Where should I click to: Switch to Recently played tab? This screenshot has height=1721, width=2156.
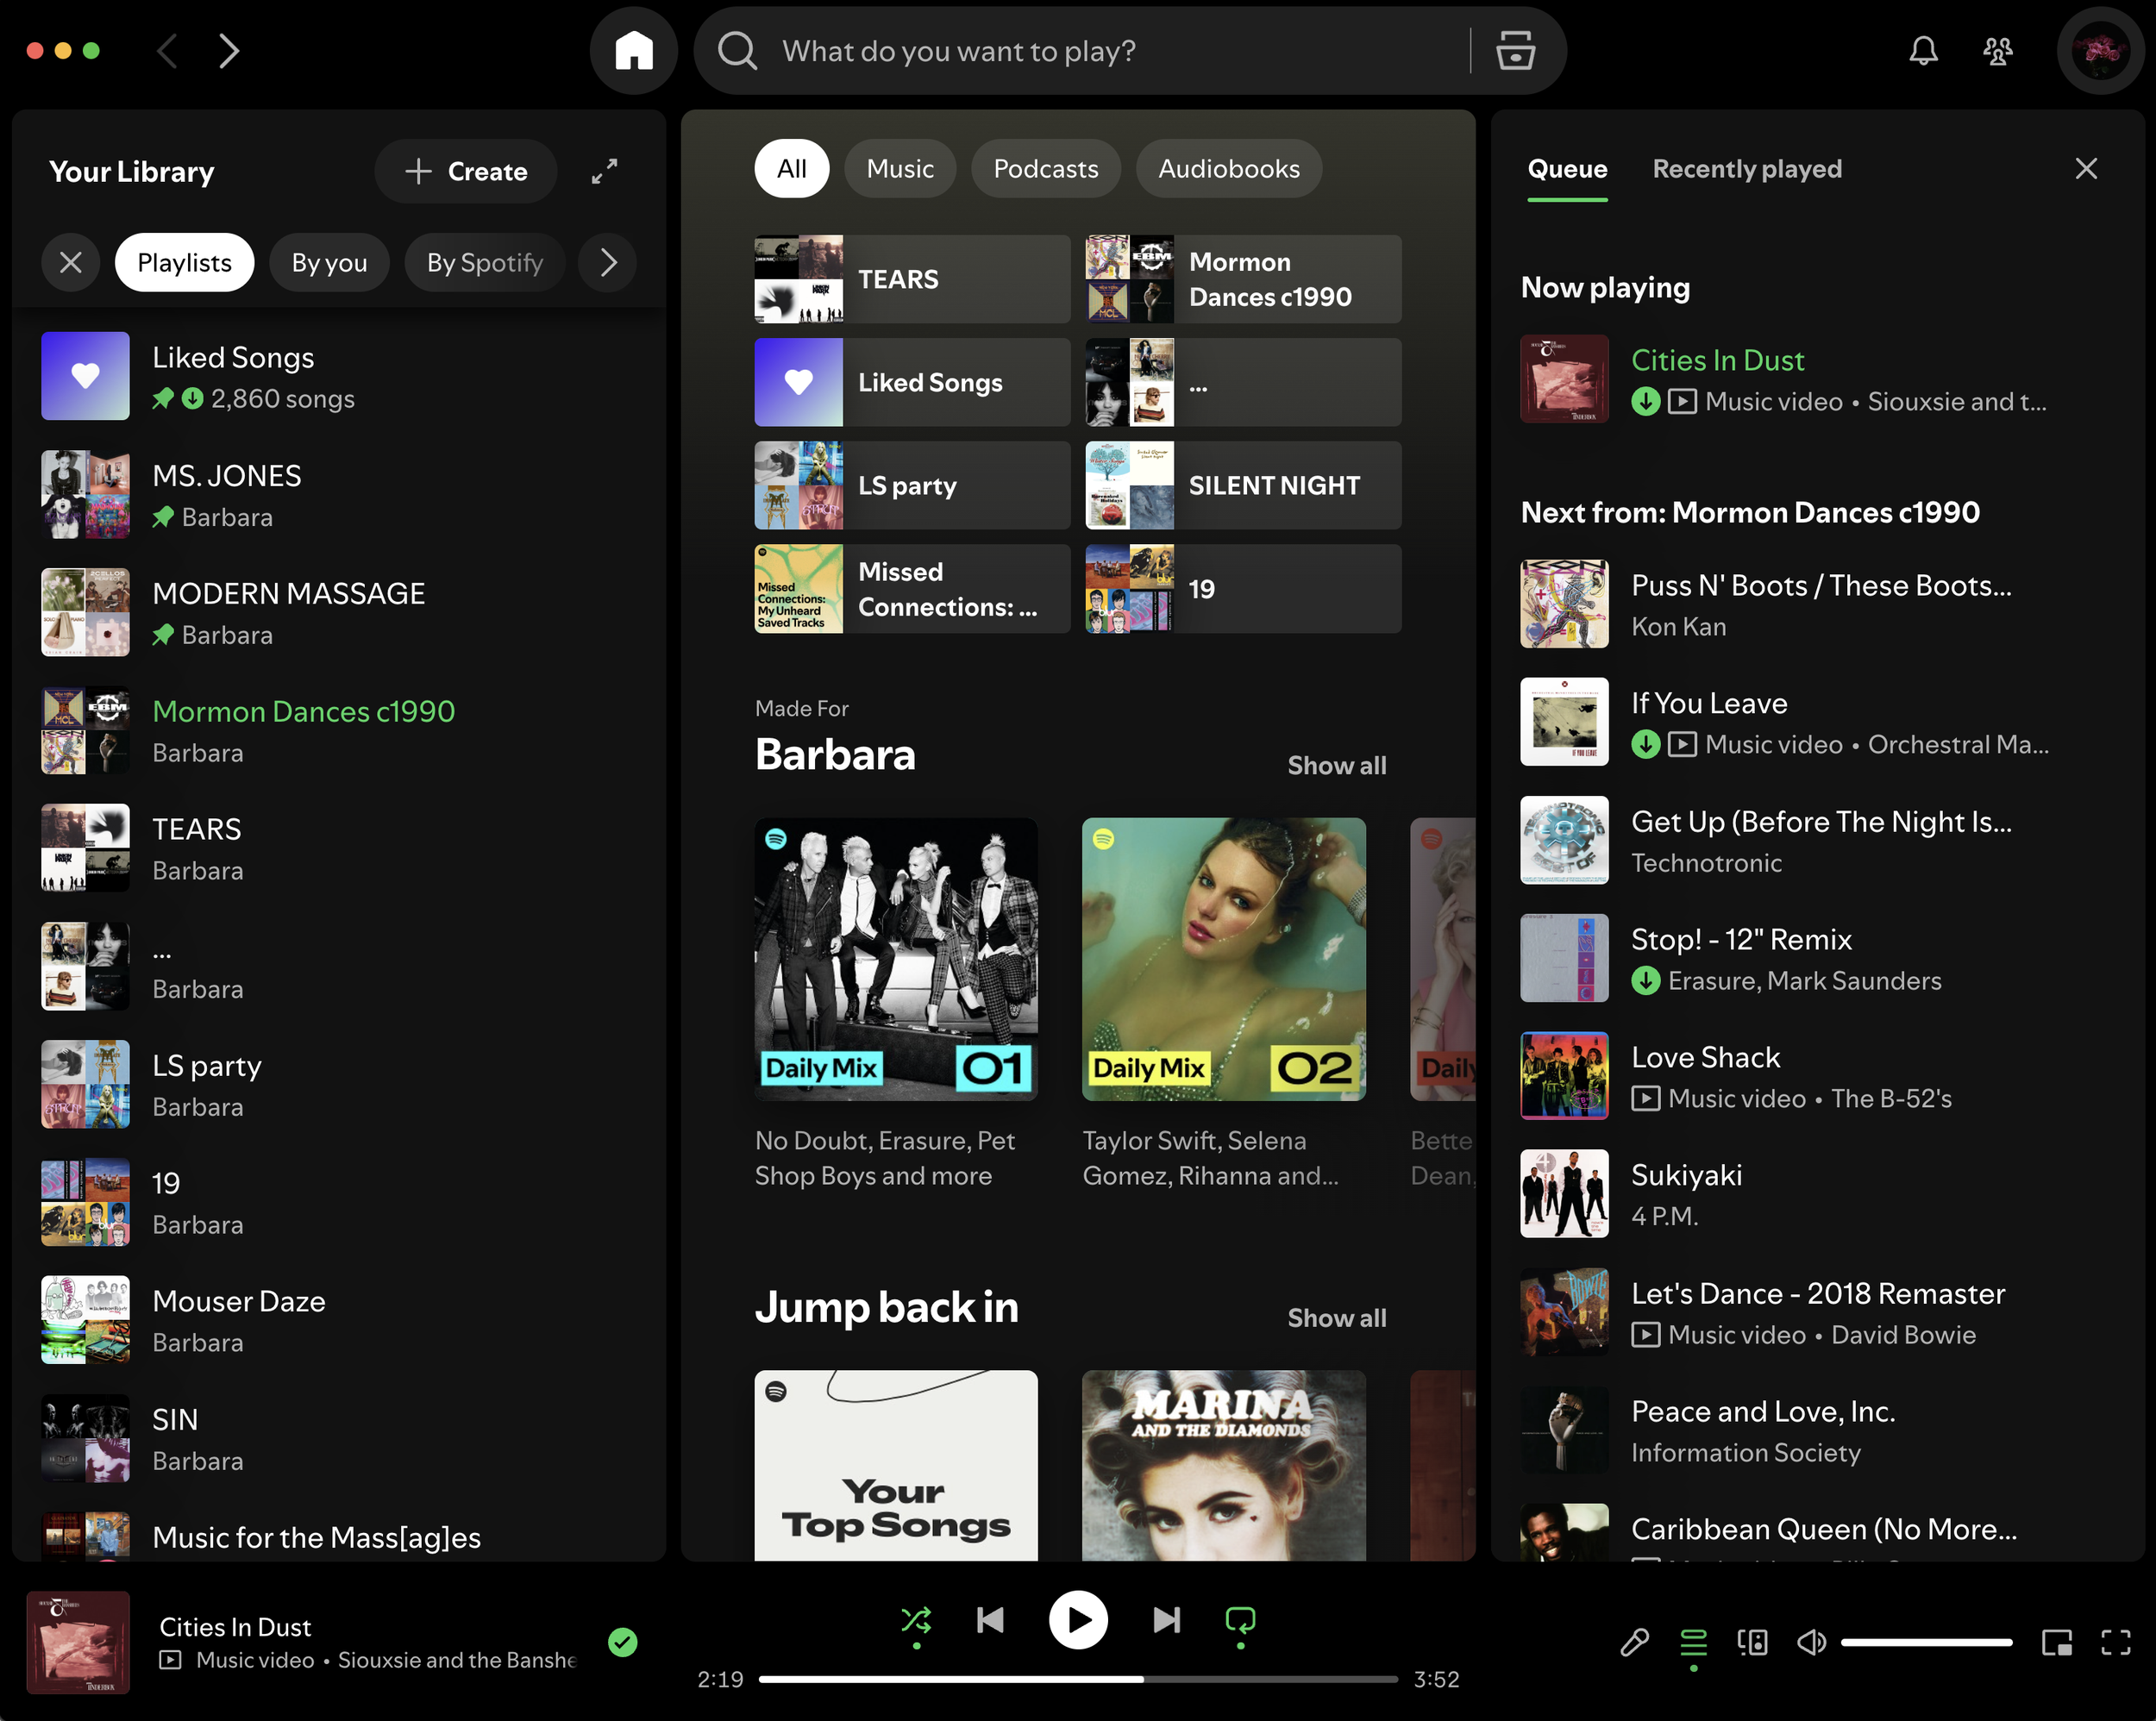1746,169
